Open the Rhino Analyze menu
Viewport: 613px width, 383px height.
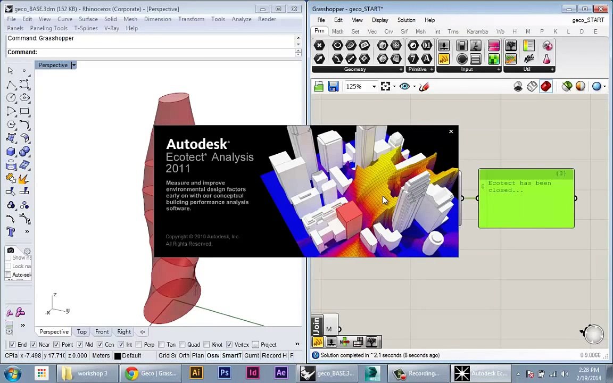242,19
